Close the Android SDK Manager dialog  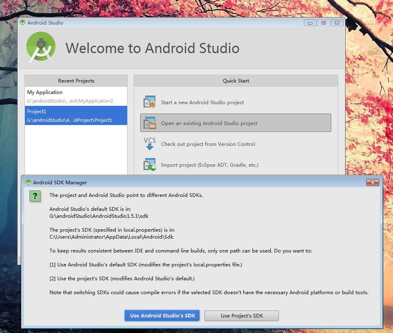click(x=373, y=183)
